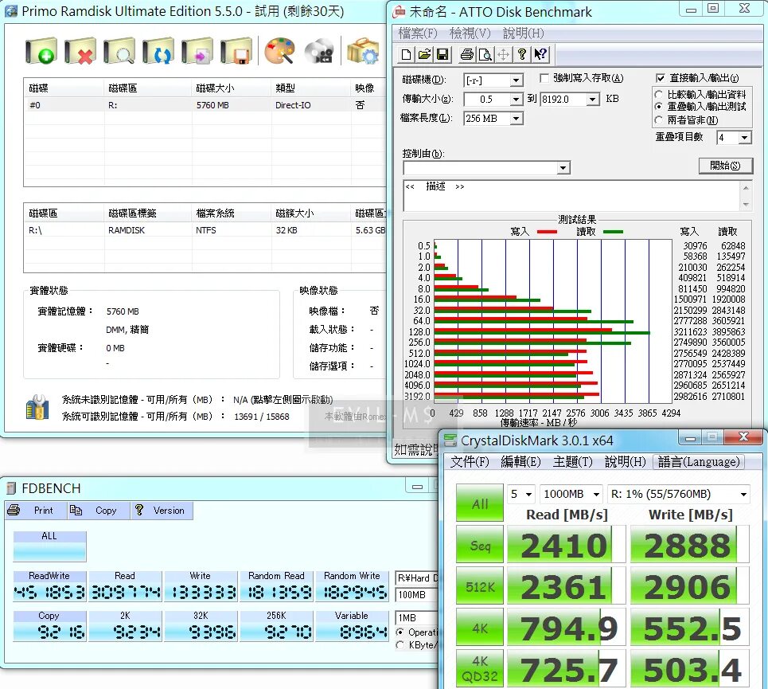Click the ATTO save floppy icon
Screen dimensions: 768x689
pos(442,54)
